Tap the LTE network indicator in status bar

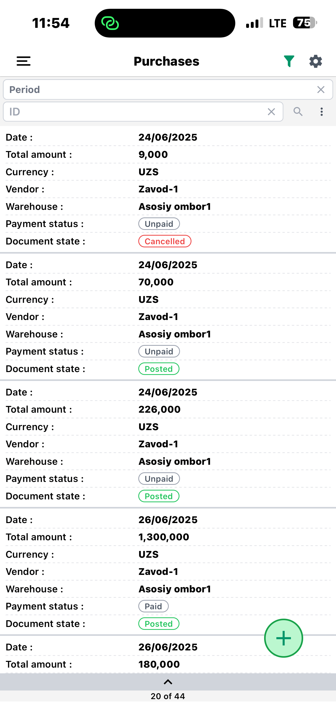pos(277,23)
